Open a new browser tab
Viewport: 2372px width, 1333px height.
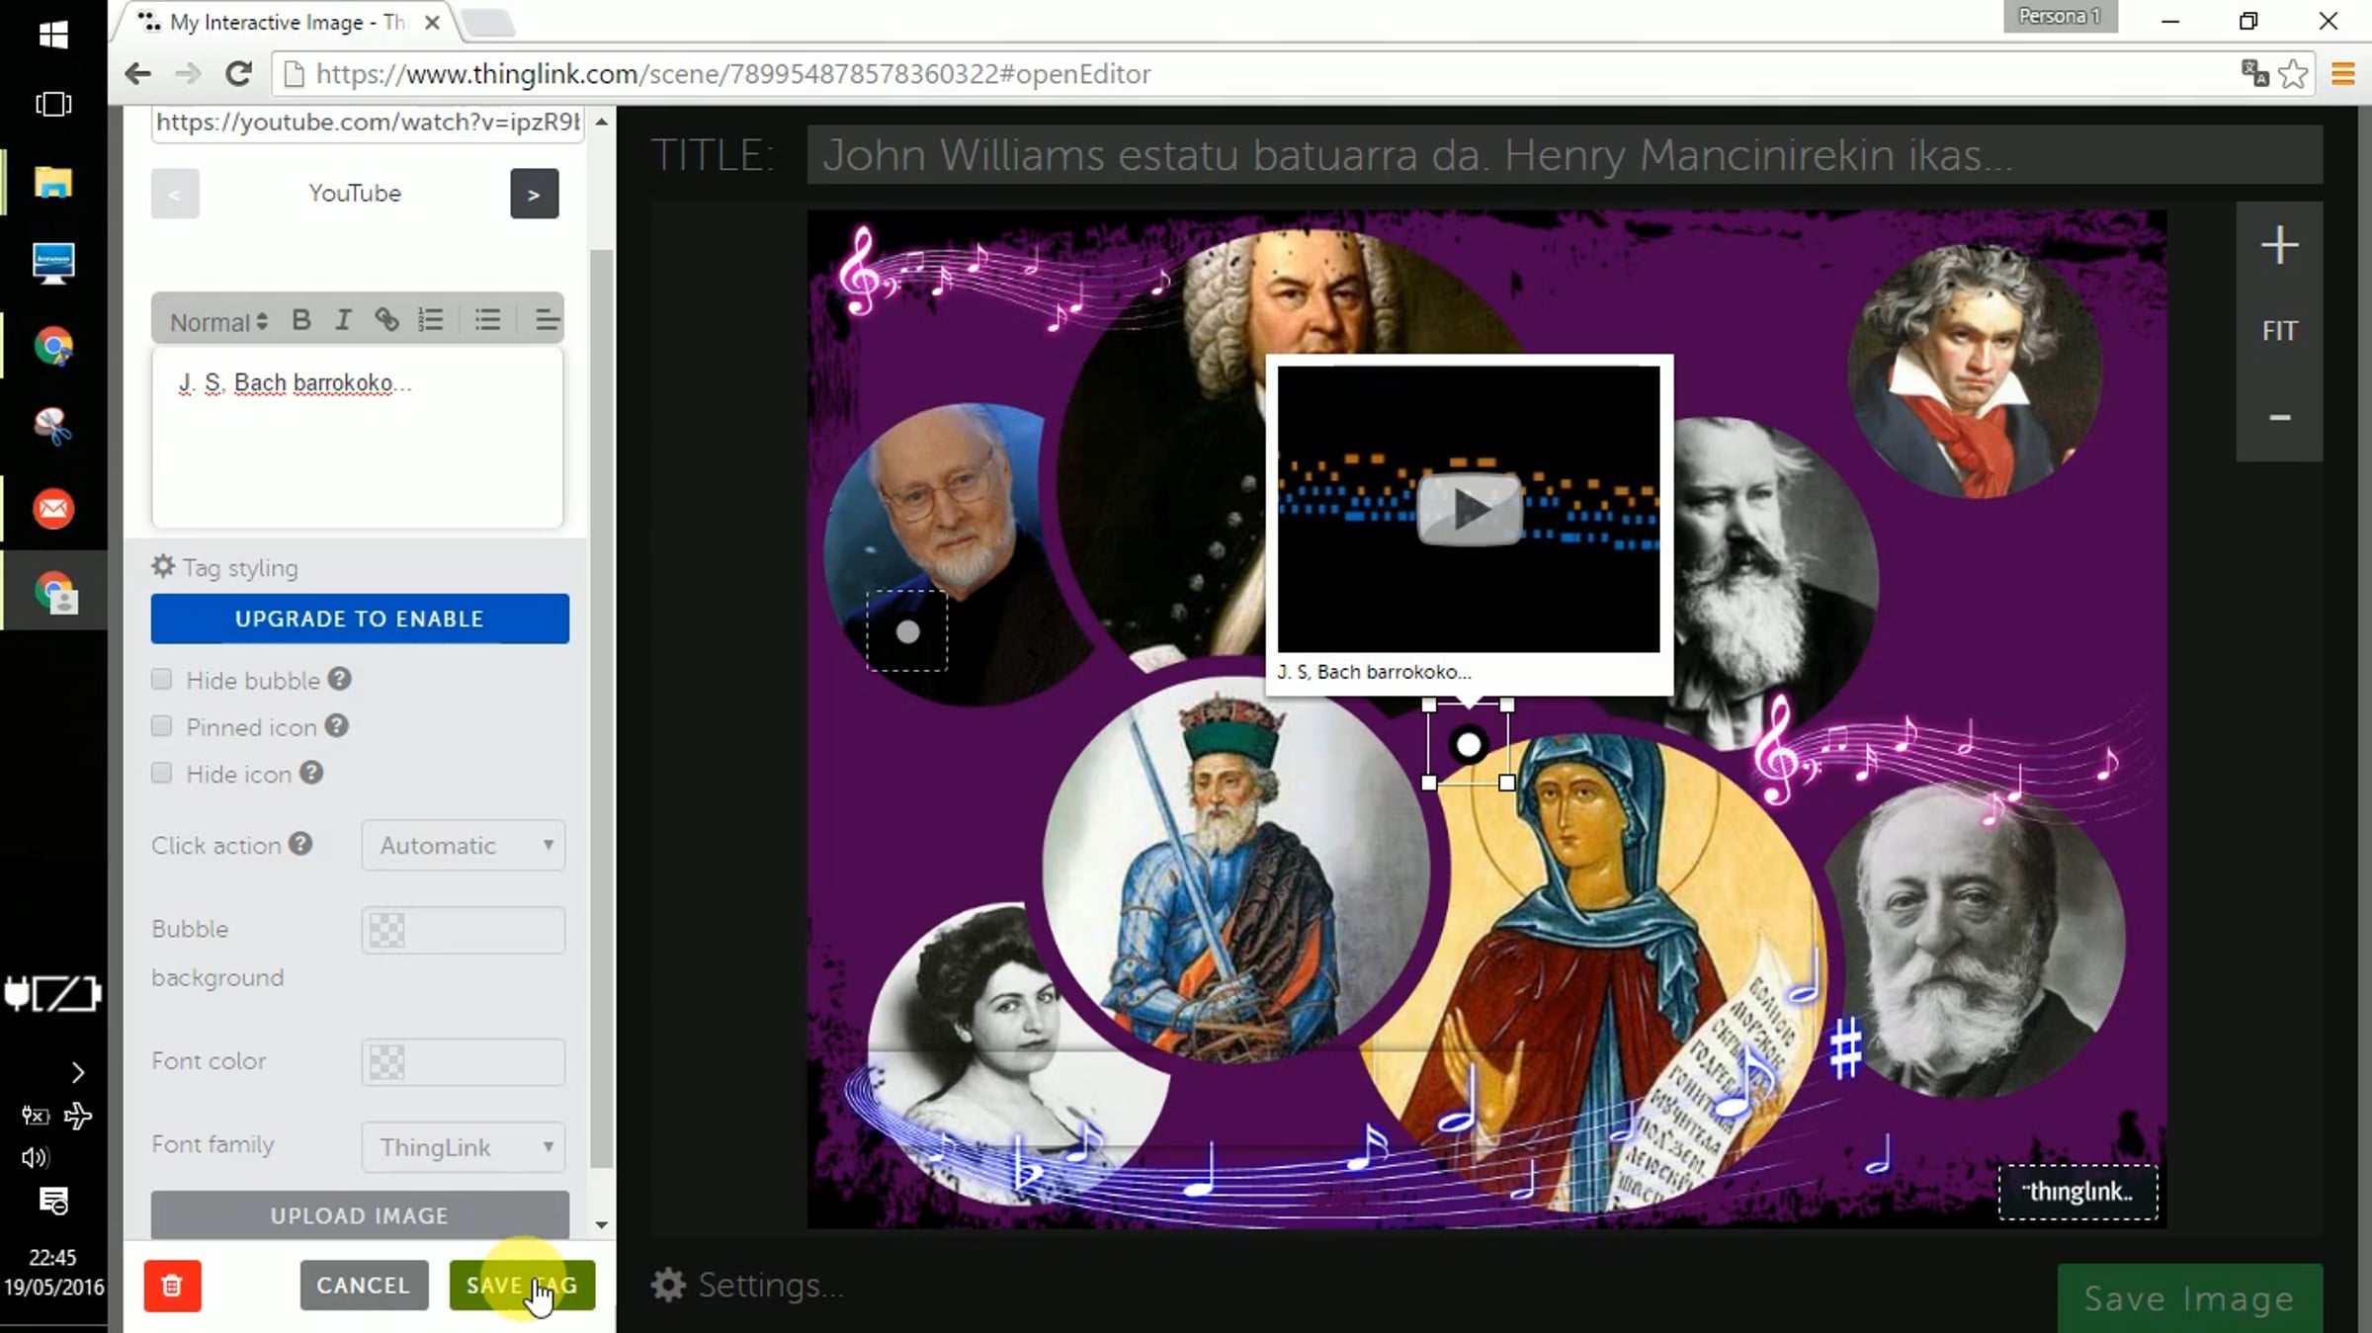click(488, 22)
